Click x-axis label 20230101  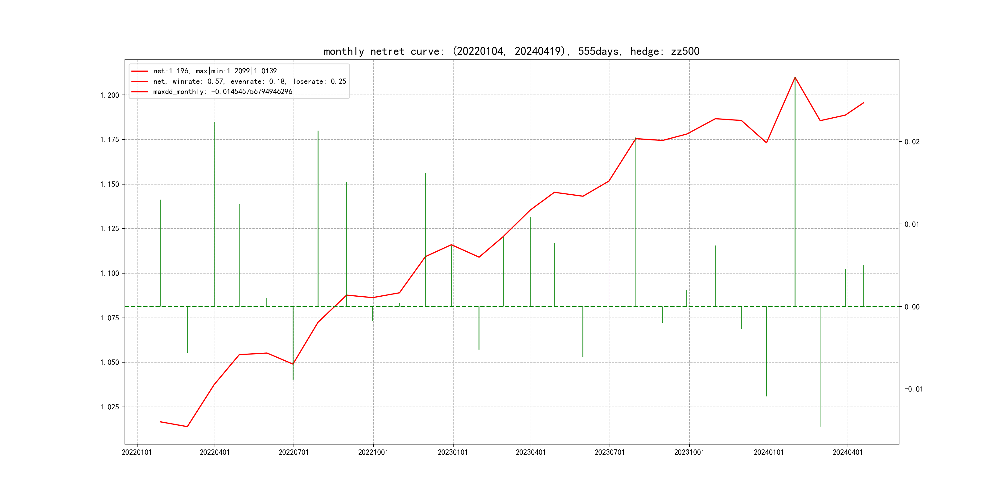(x=453, y=452)
